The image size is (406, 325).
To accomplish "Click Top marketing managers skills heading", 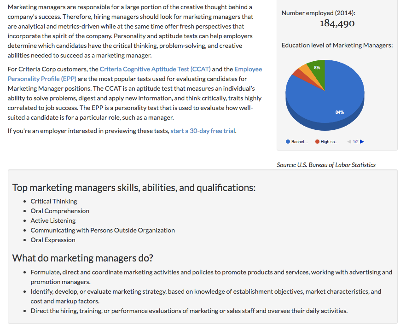I will [134, 187].
